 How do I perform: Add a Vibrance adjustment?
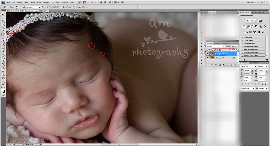click(x=244, y=26)
